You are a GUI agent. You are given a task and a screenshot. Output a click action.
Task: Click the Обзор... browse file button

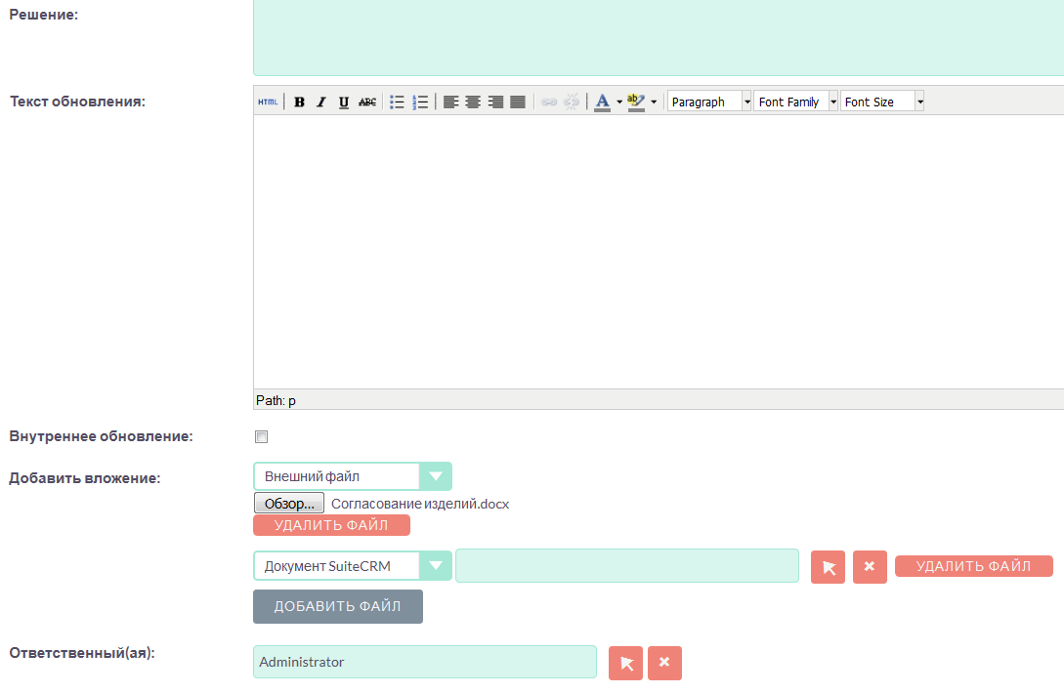289,504
